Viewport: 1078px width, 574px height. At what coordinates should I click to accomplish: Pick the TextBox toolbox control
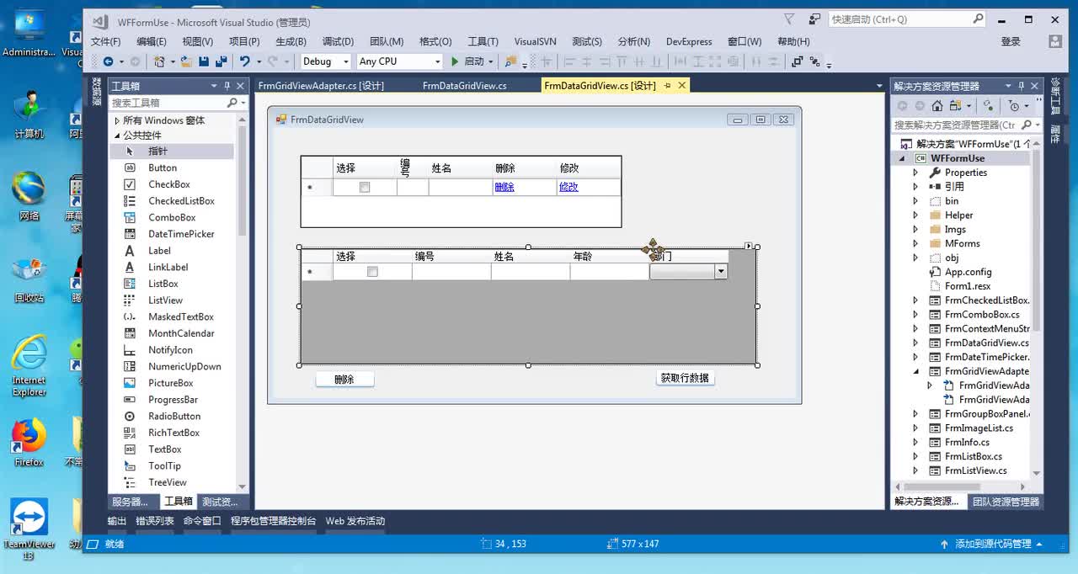pyautogui.click(x=164, y=449)
